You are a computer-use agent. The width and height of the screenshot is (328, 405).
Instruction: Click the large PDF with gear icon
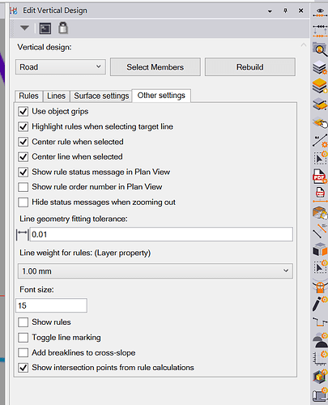click(x=320, y=177)
